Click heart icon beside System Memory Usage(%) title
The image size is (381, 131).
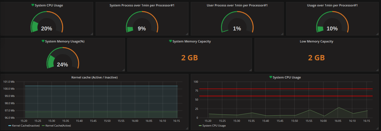click(x=43, y=41)
